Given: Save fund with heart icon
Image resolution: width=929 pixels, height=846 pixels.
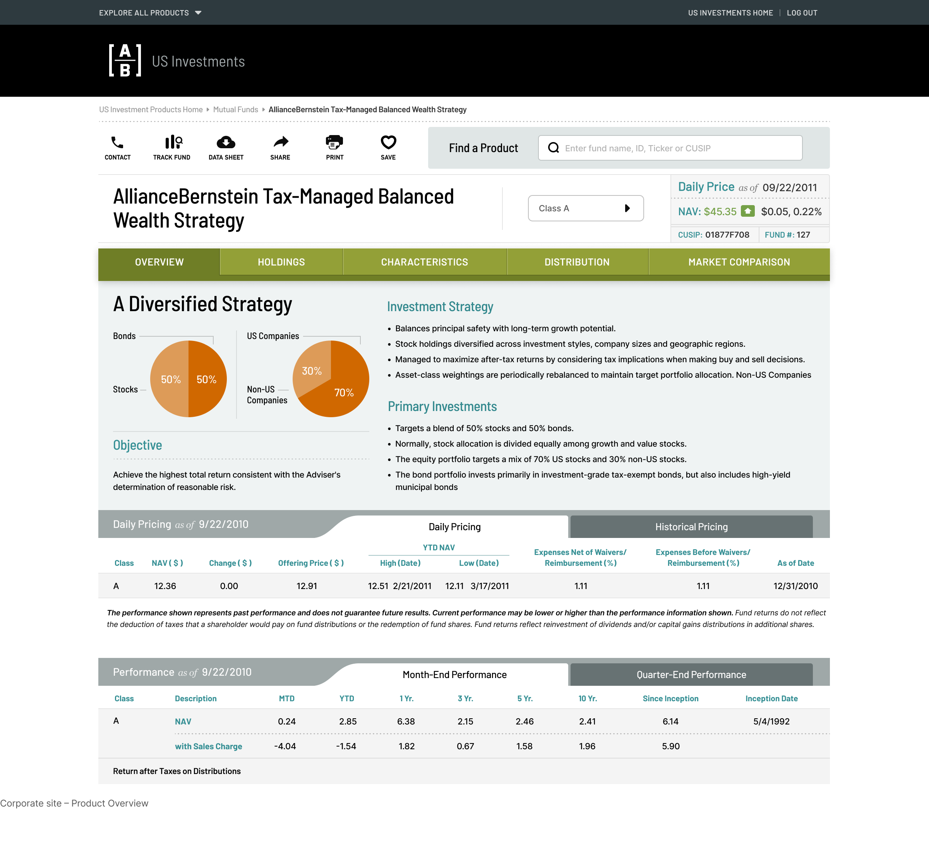Looking at the screenshot, I should point(389,142).
